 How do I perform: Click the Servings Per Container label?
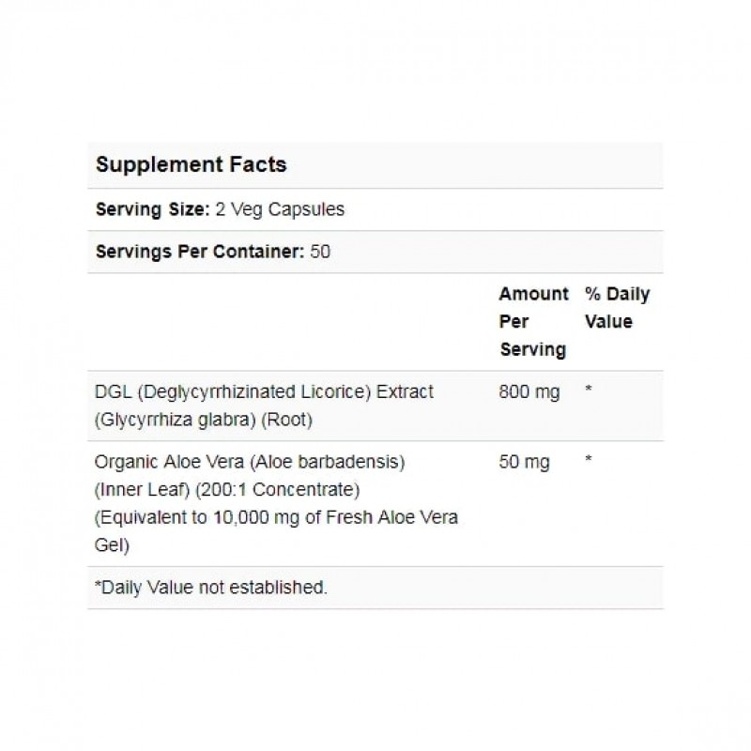(x=200, y=252)
